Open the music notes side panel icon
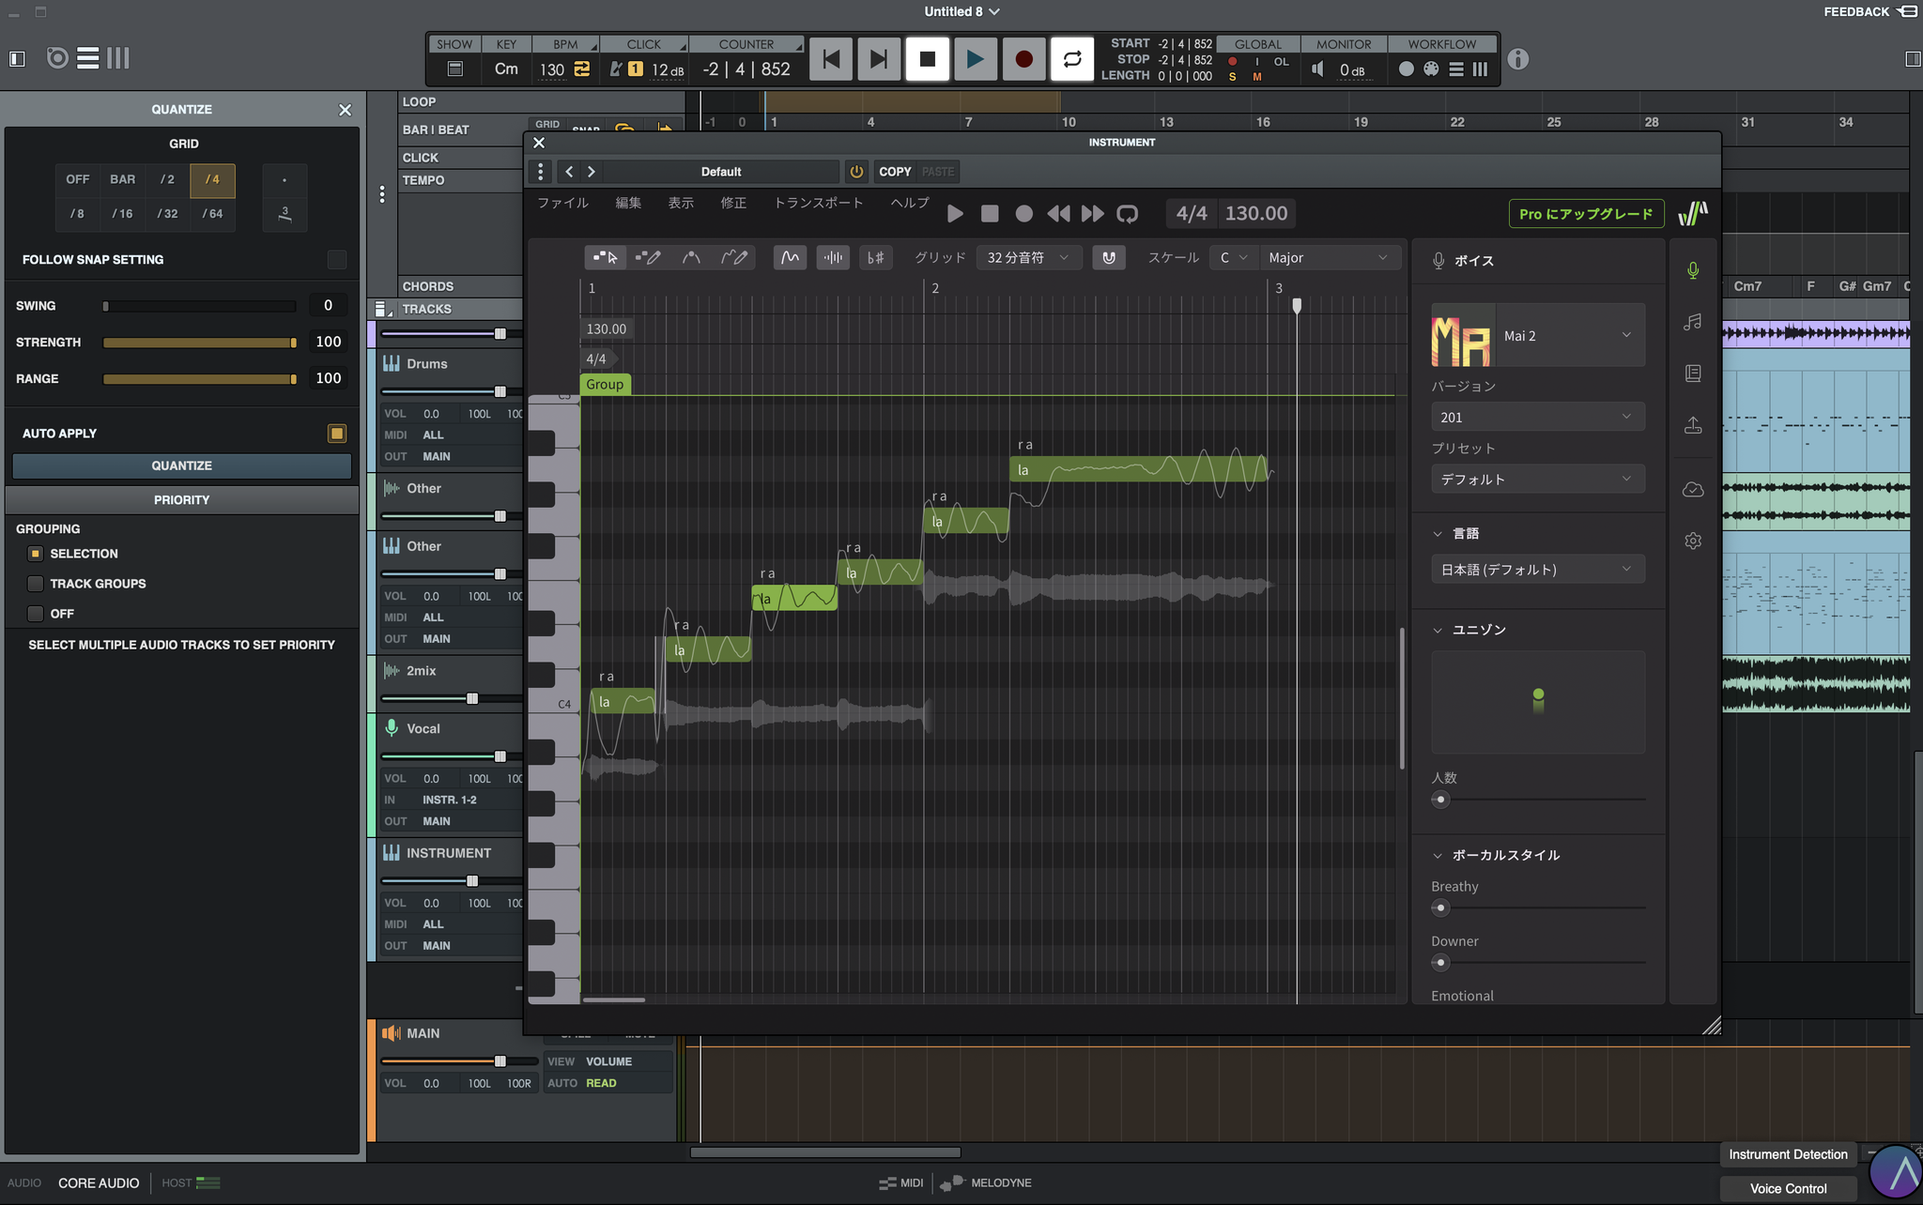Screen dimensions: 1923x1205 point(1693,322)
